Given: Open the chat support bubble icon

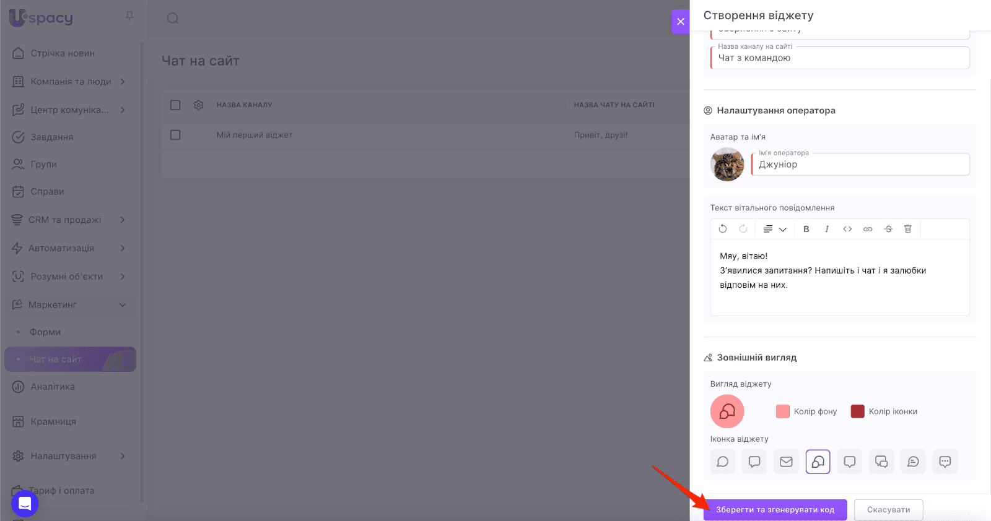Looking at the screenshot, I should pos(25,503).
